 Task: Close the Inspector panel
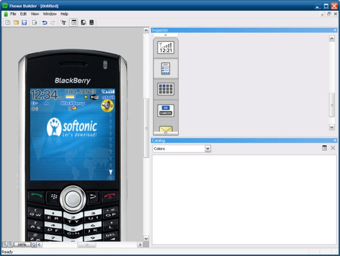tap(335, 30)
